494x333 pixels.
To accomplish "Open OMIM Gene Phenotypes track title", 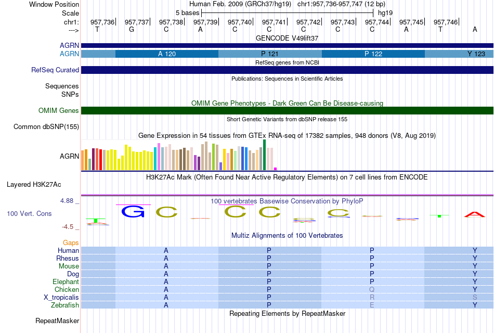I will tap(287, 103).
